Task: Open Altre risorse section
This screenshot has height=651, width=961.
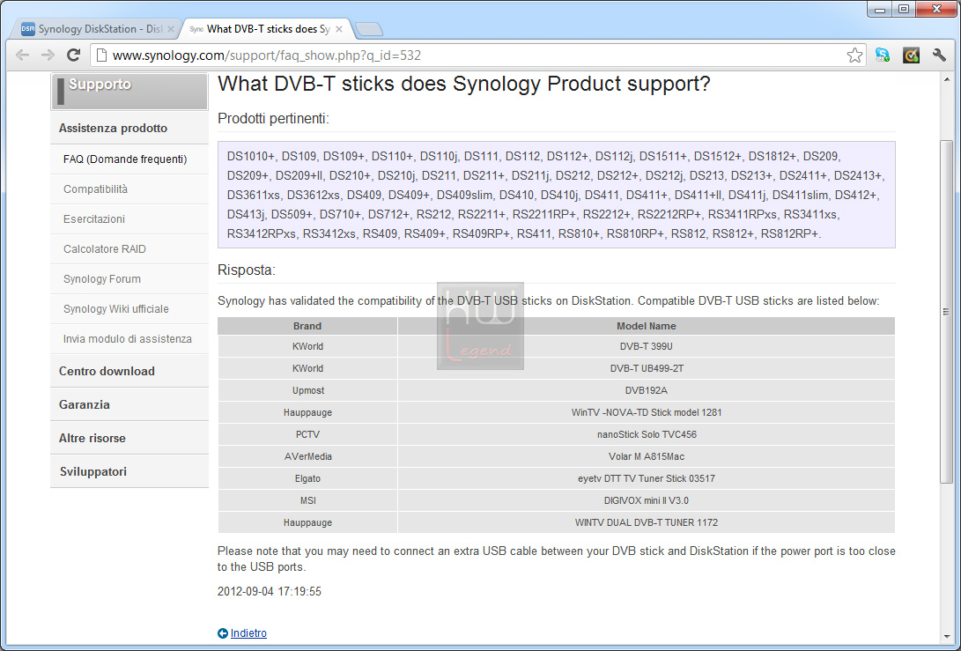Action: pos(129,439)
